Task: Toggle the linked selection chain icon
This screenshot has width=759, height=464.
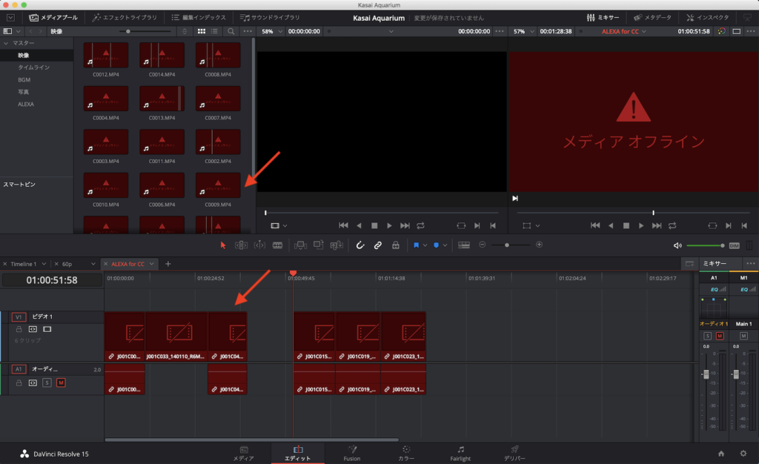Action: pos(378,245)
